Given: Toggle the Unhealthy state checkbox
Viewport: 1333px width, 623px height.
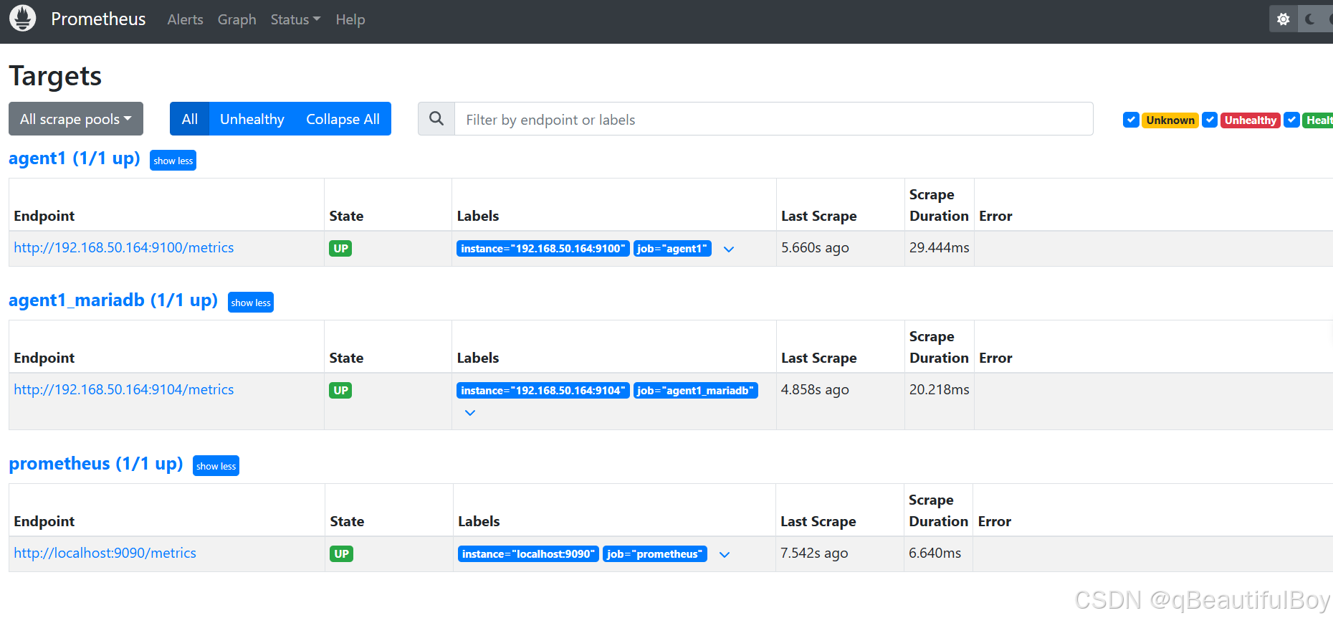Looking at the screenshot, I should 1210,120.
